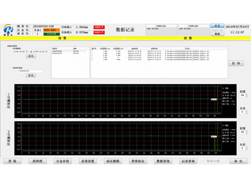Screen dimensions: 251x188
Task: Select the first row in the coil list
Action: coord(70,51)
